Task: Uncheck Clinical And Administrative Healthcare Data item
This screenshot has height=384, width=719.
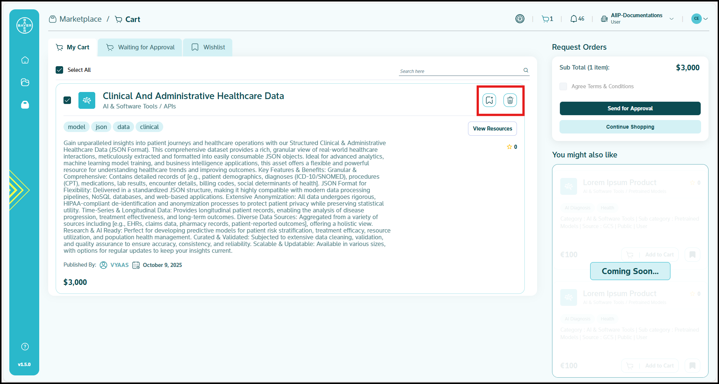Action: click(x=67, y=100)
